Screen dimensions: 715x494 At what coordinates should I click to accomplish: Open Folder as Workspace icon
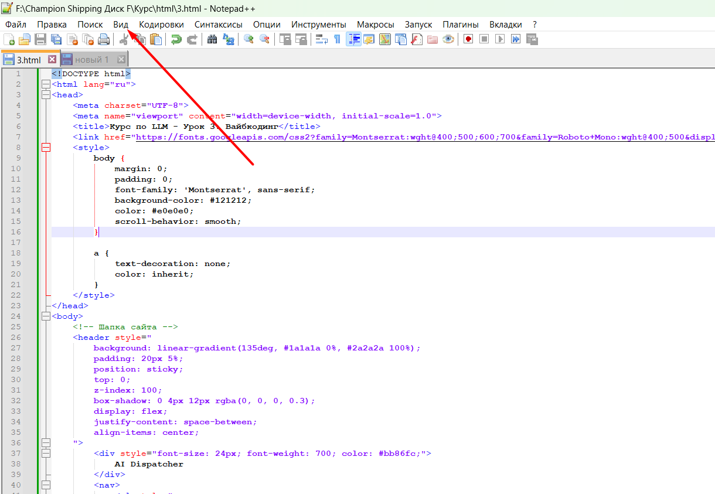pos(433,39)
